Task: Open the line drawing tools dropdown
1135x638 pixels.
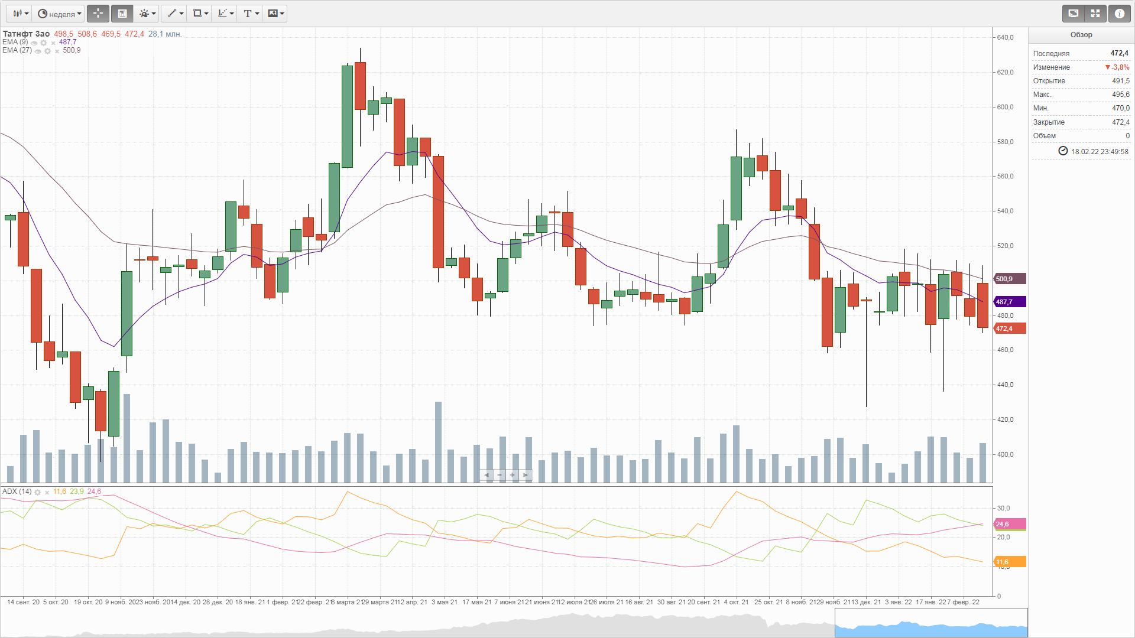Action: pos(175,14)
